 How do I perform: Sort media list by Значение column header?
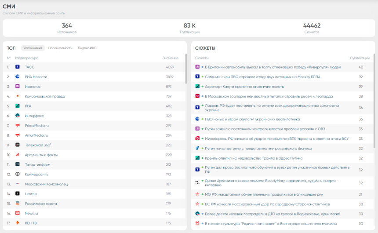tap(170, 58)
